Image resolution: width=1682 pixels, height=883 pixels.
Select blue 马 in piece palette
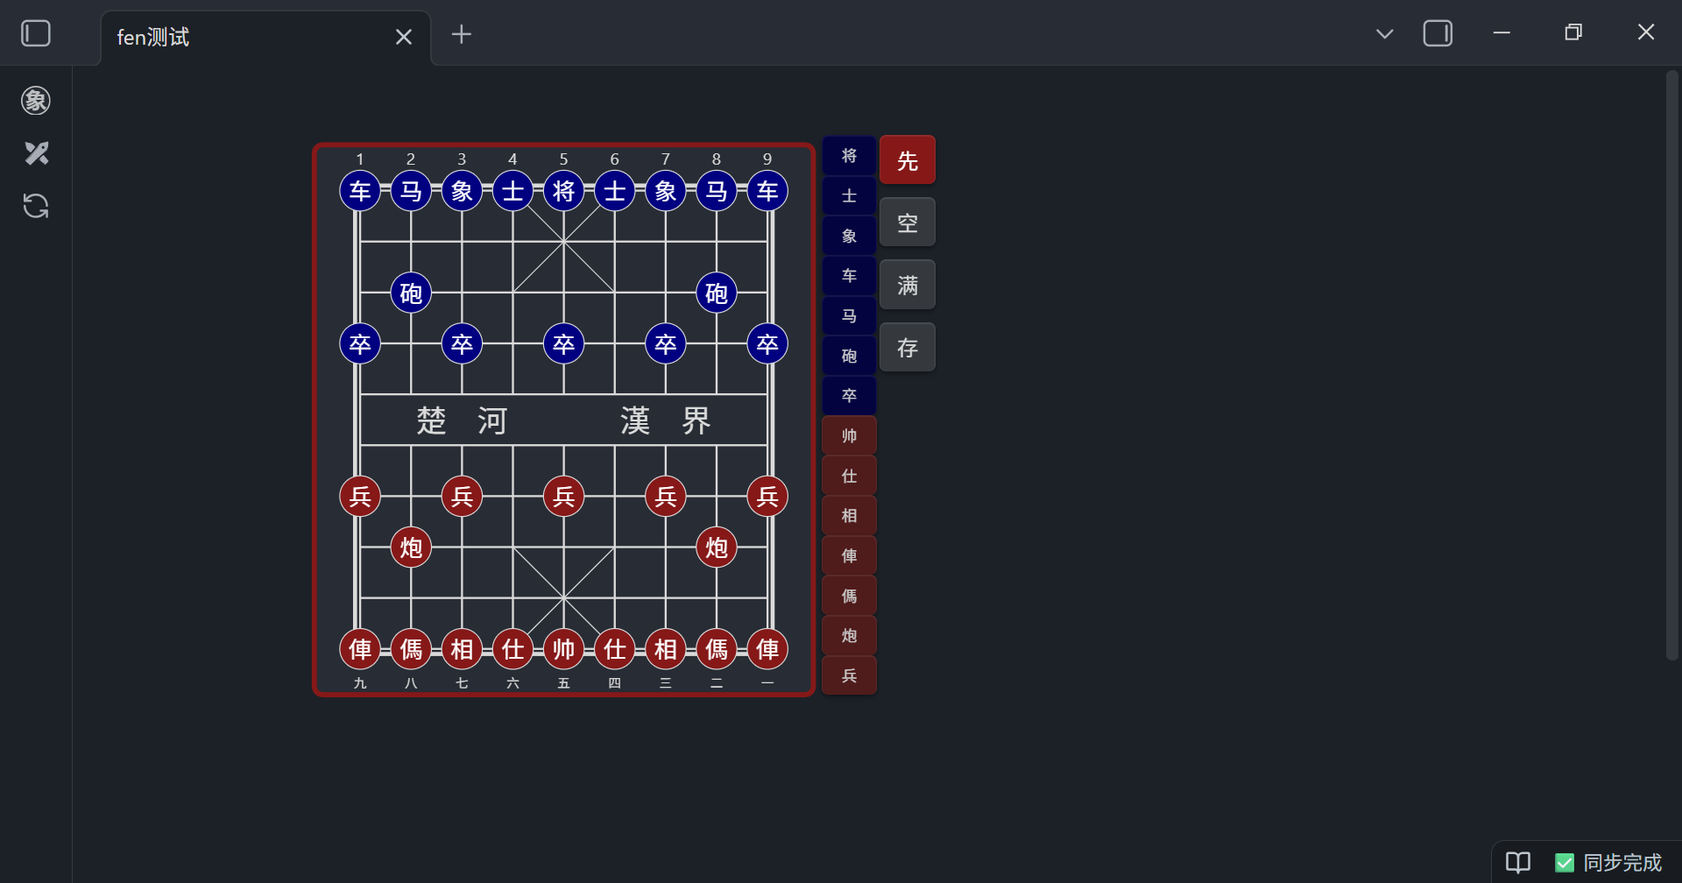click(849, 316)
